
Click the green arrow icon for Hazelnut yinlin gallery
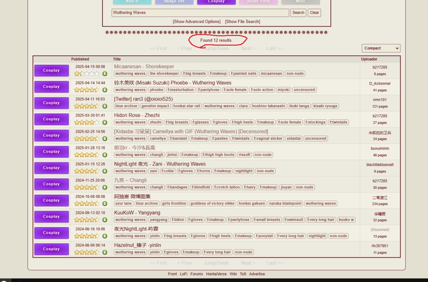(105, 252)
